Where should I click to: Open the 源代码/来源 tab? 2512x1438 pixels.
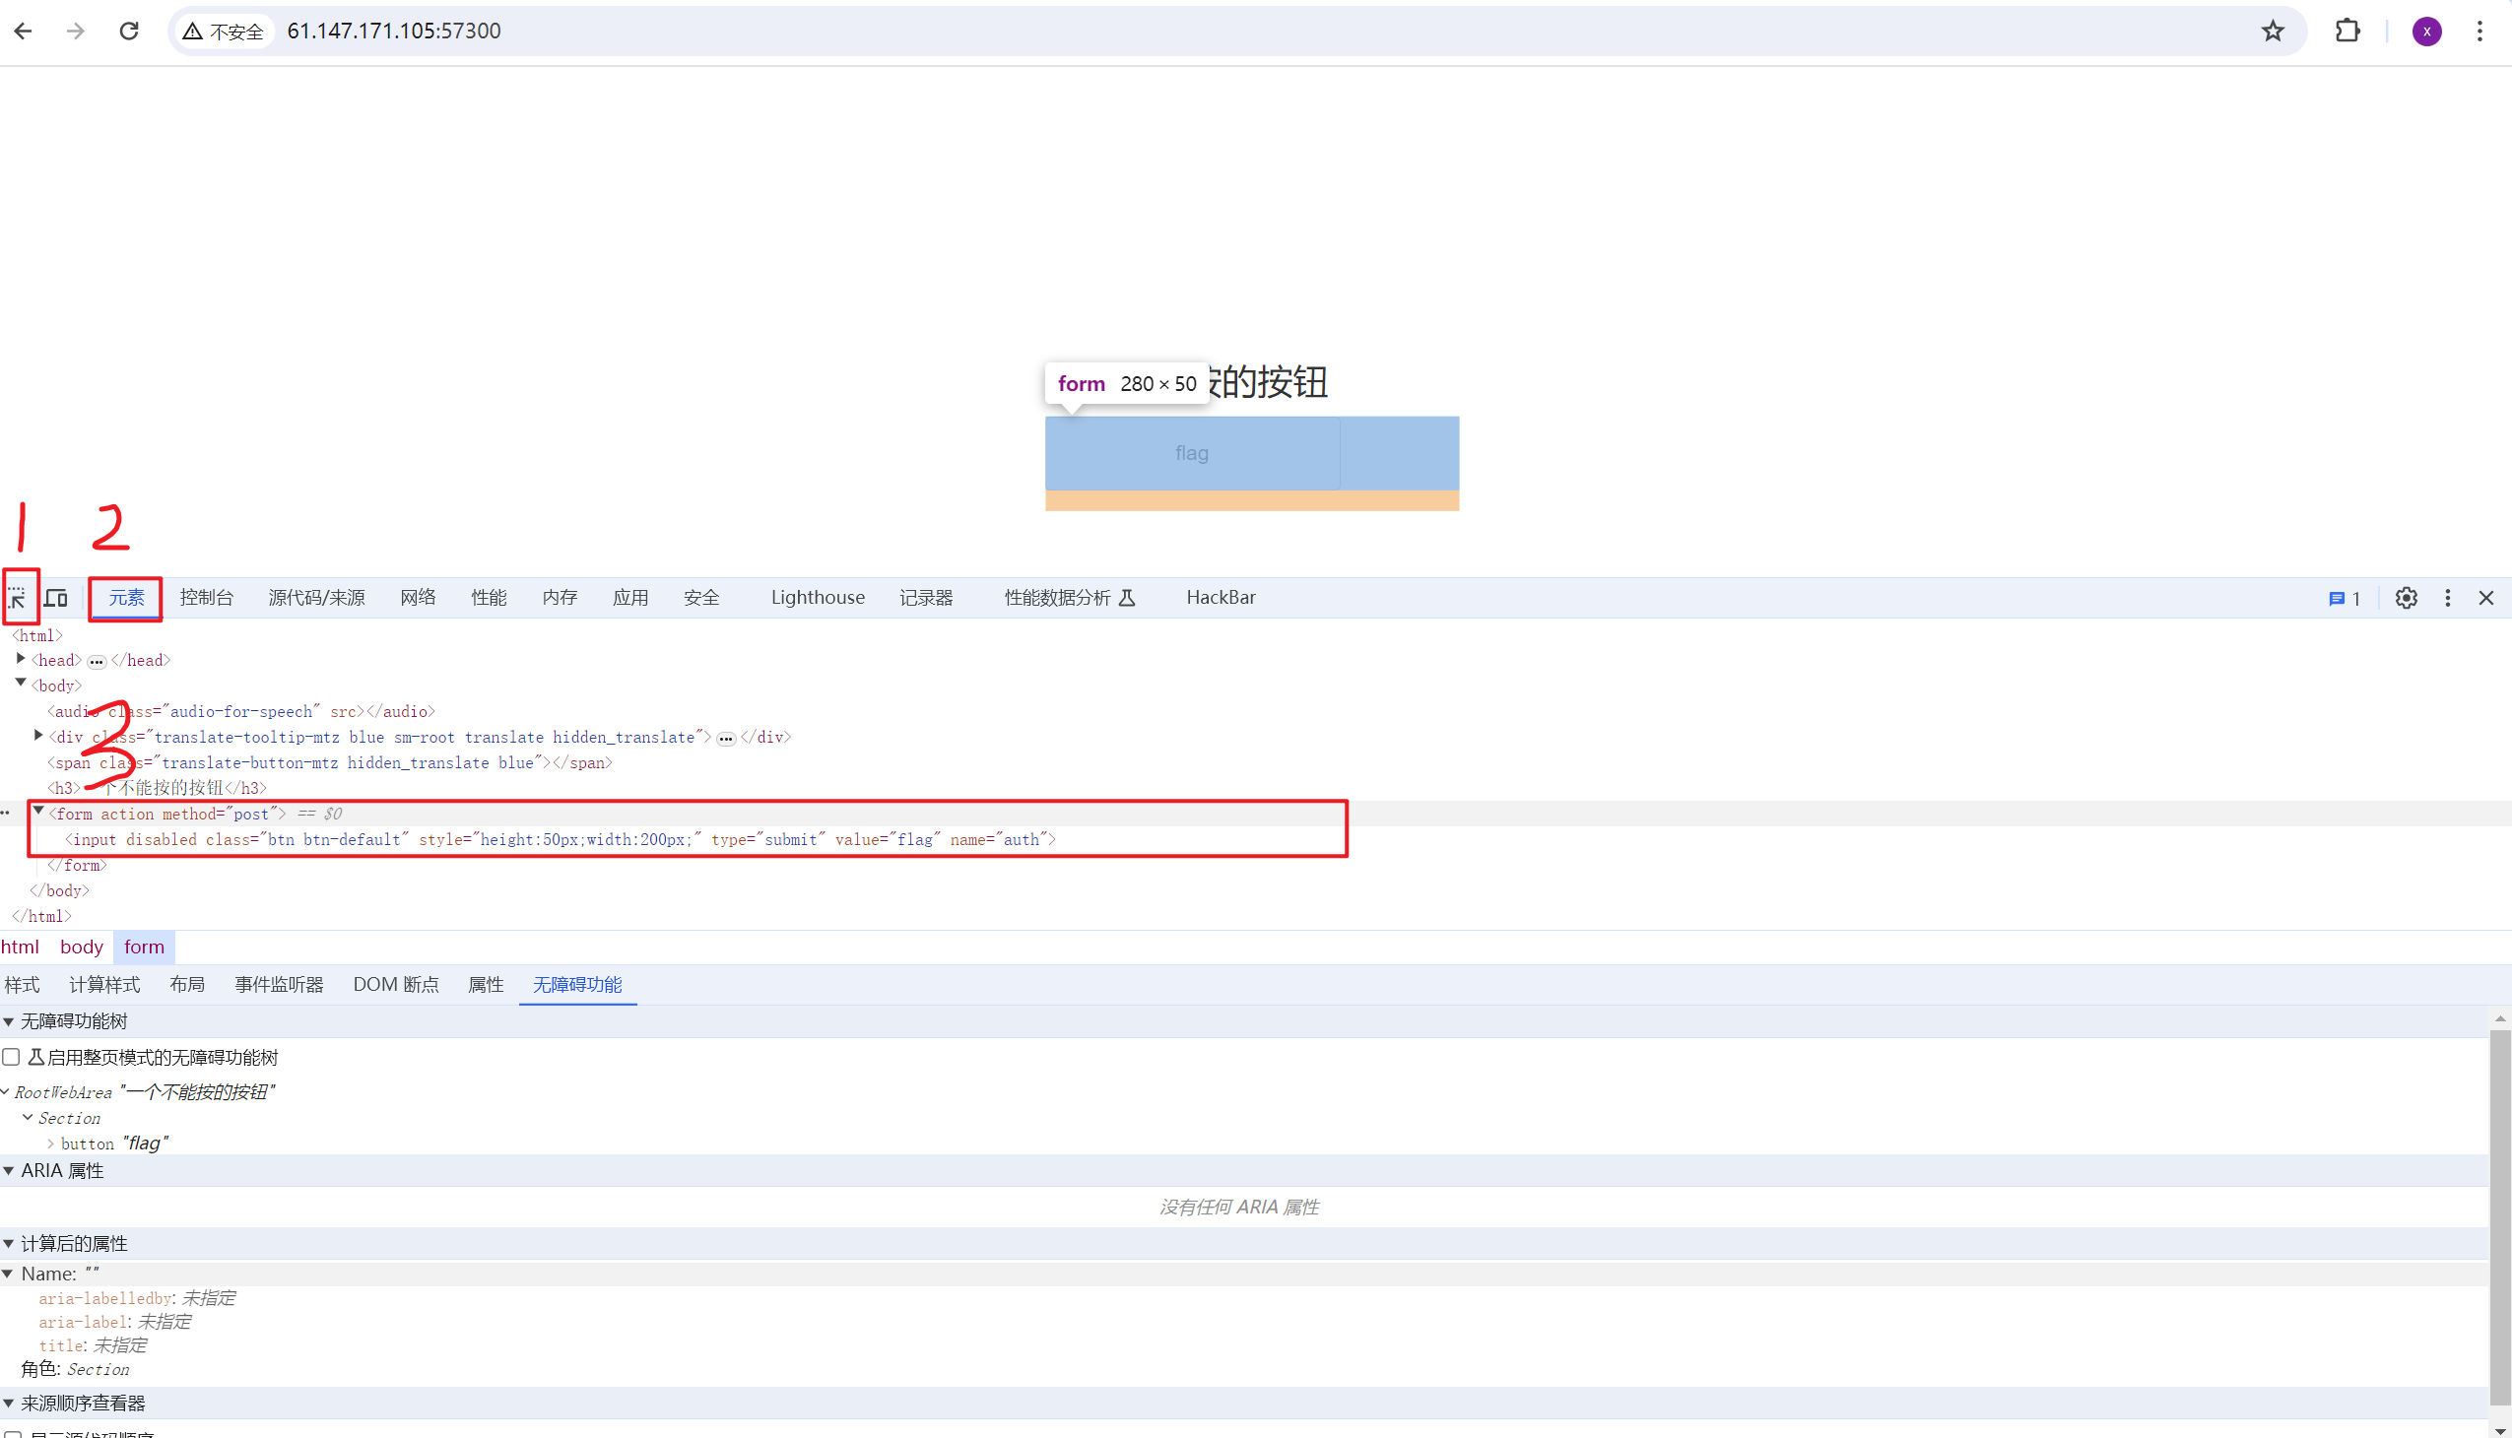coord(317,598)
